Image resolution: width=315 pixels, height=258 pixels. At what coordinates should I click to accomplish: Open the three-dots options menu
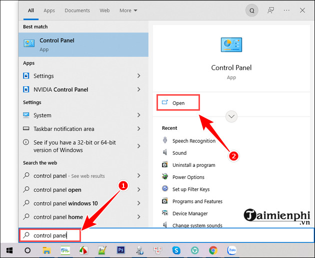(286, 10)
